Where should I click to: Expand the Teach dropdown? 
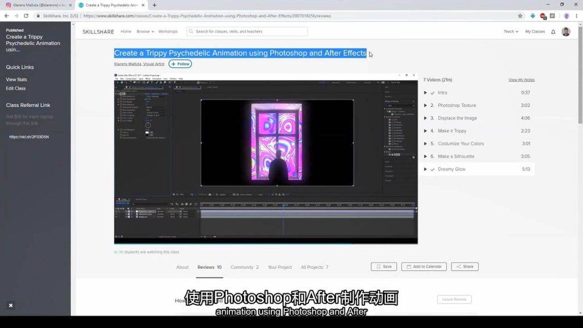511,32
